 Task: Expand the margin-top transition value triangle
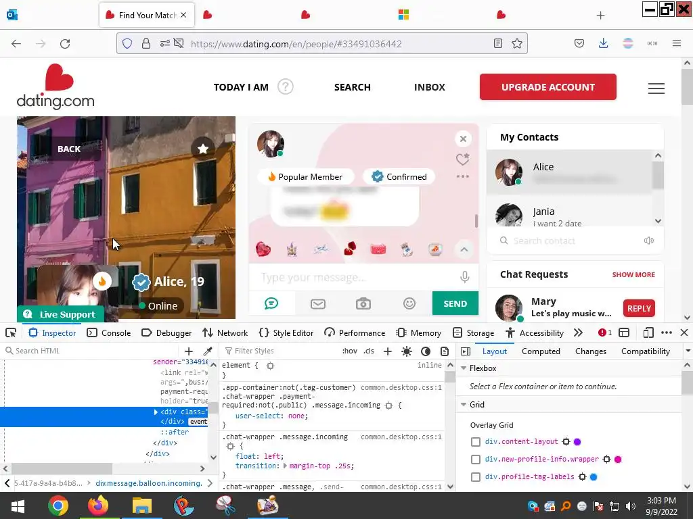(x=285, y=466)
